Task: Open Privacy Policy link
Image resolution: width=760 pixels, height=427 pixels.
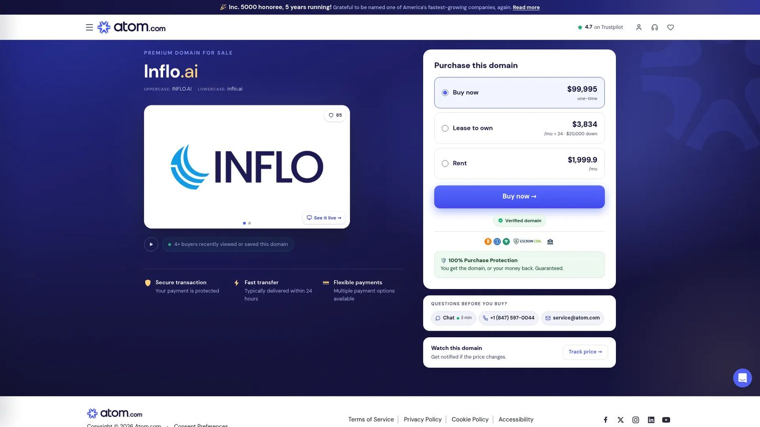Action: (423, 419)
